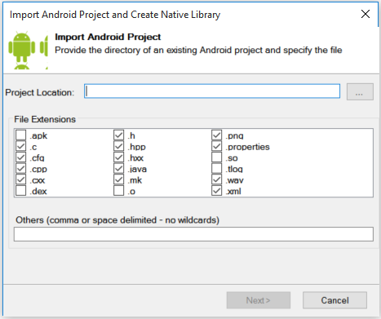Uncheck the .h header extension
Image resolution: width=381 pixels, height=319 pixels.
[x=119, y=135]
